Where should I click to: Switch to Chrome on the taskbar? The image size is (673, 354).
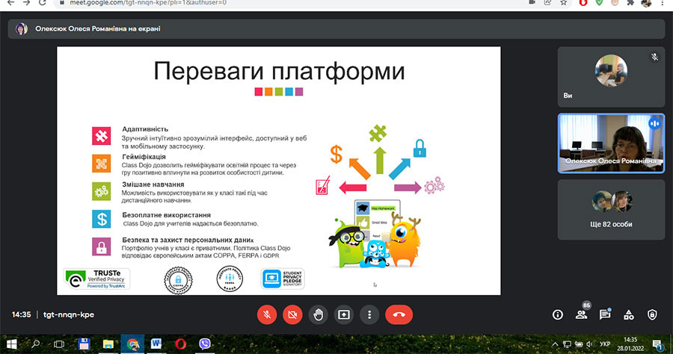132,344
